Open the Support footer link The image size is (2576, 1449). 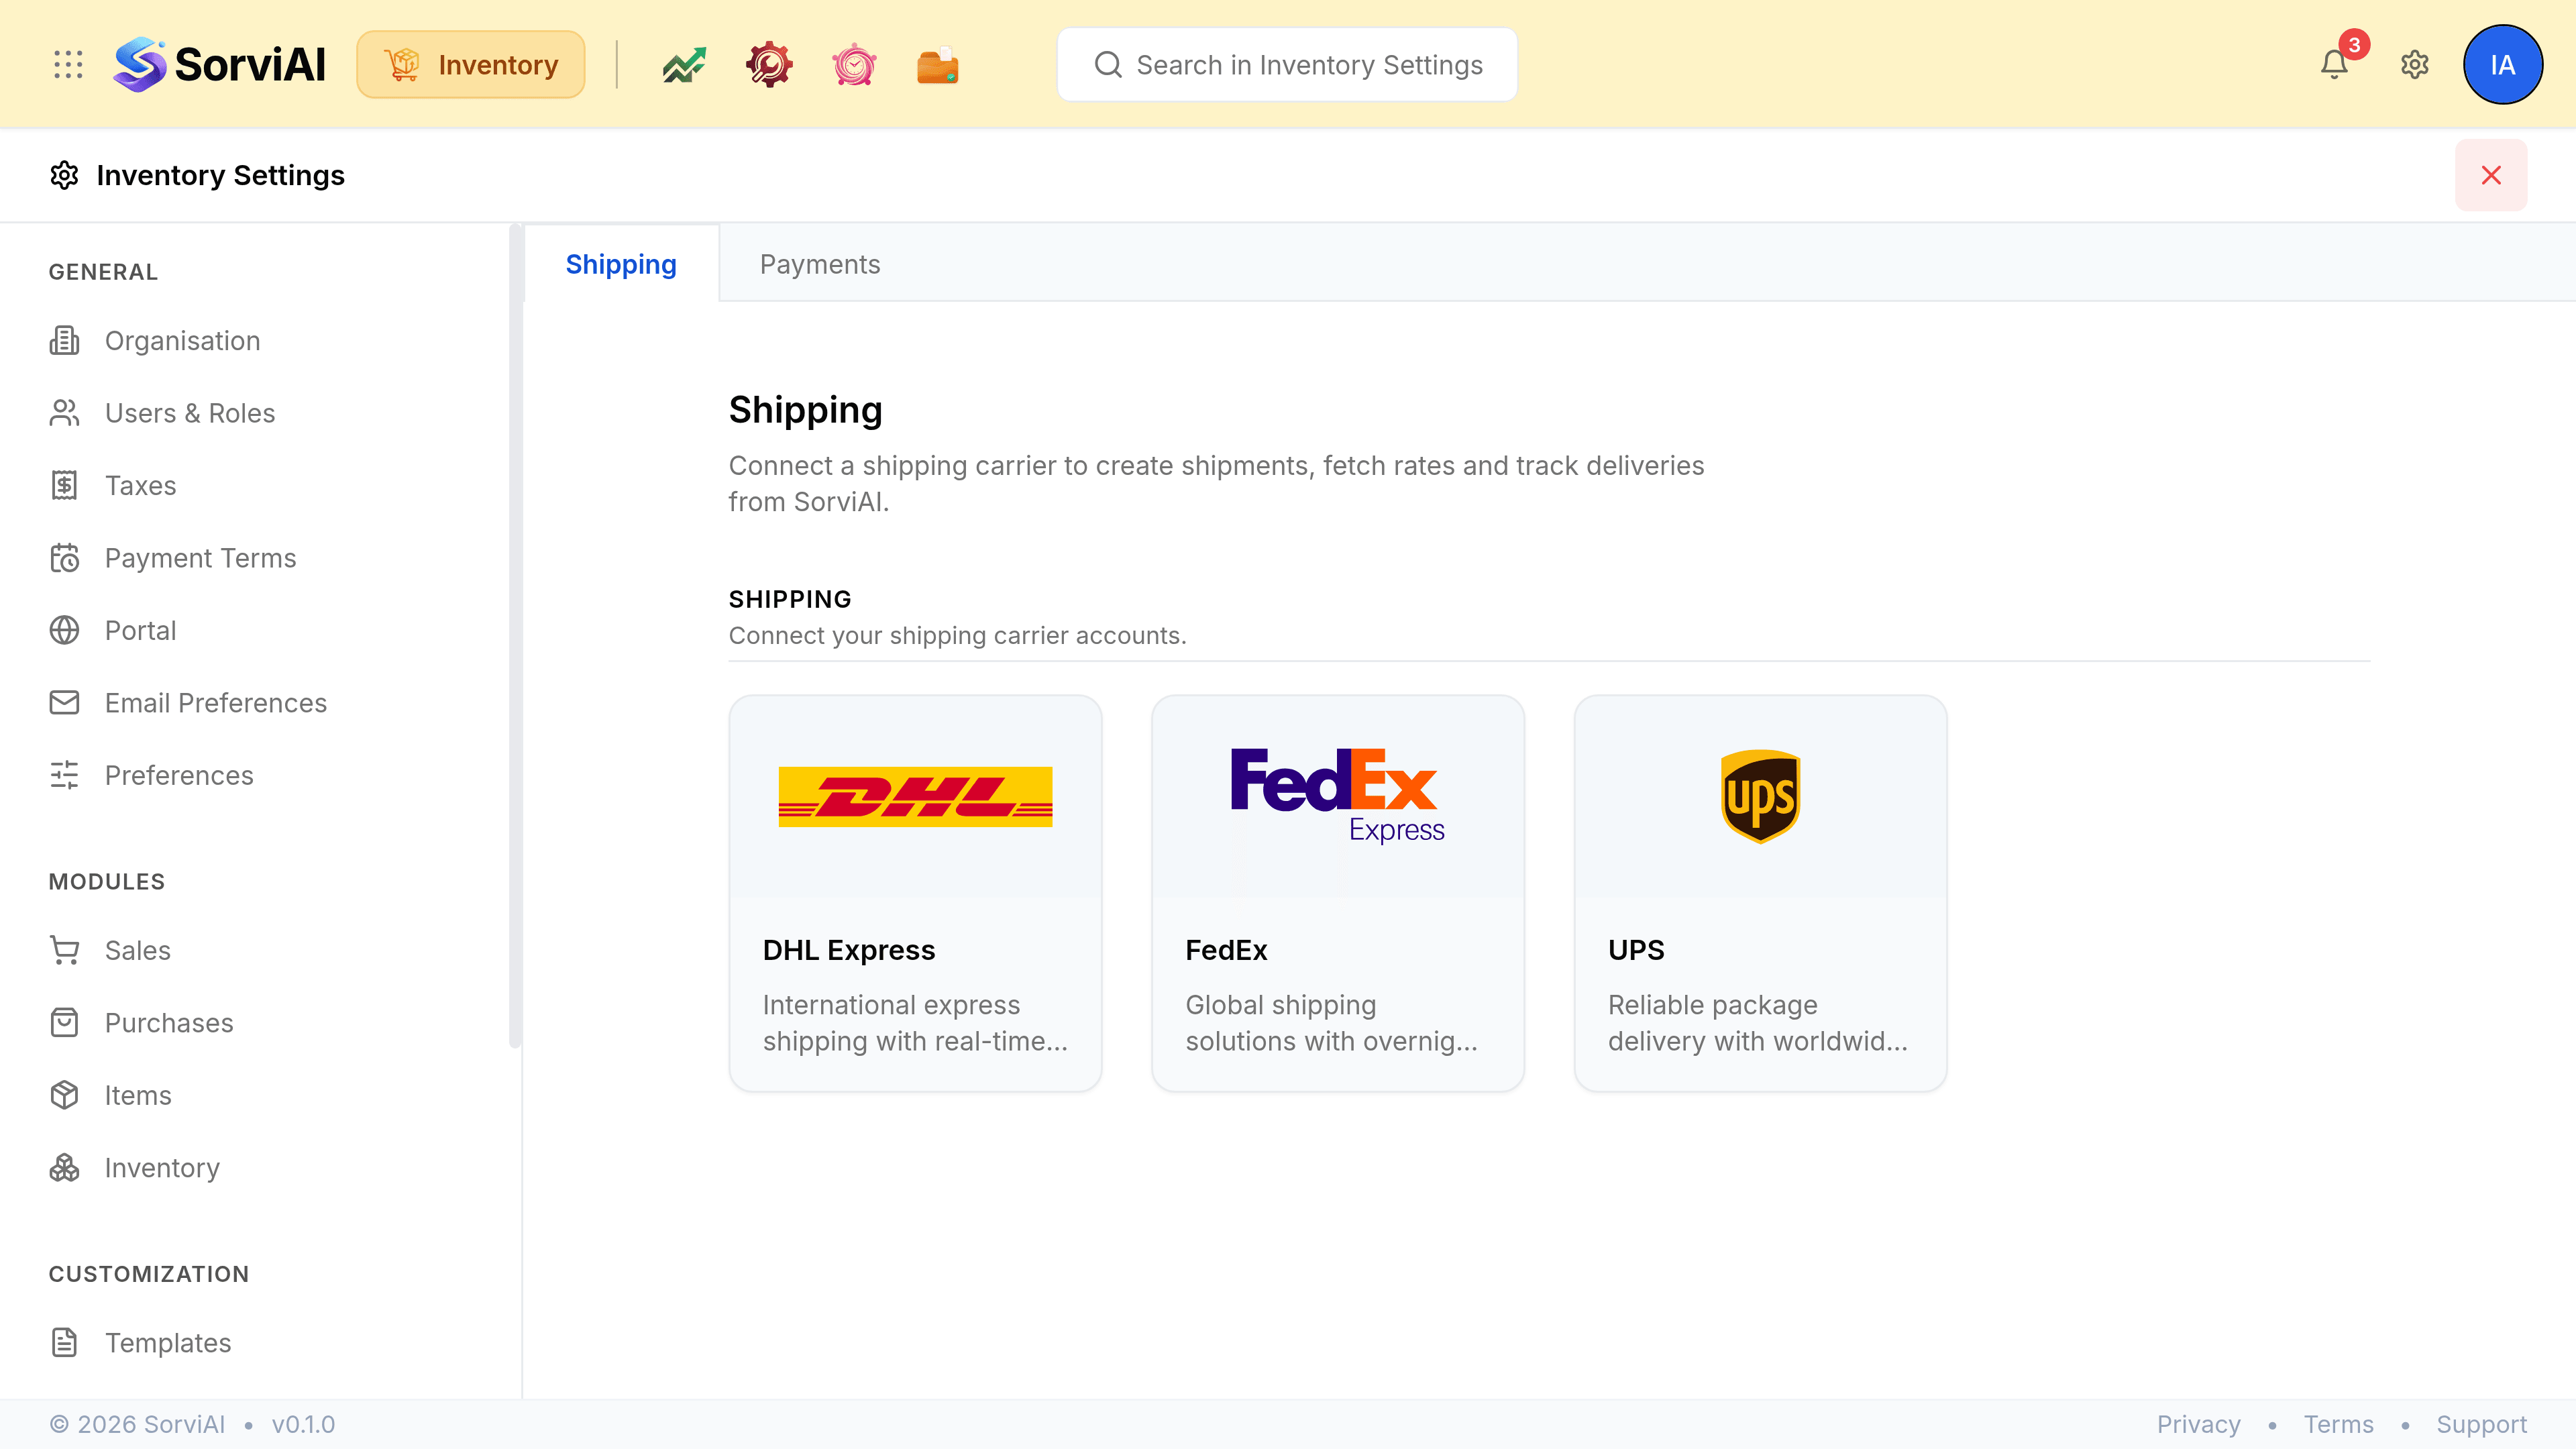[2481, 1424]
